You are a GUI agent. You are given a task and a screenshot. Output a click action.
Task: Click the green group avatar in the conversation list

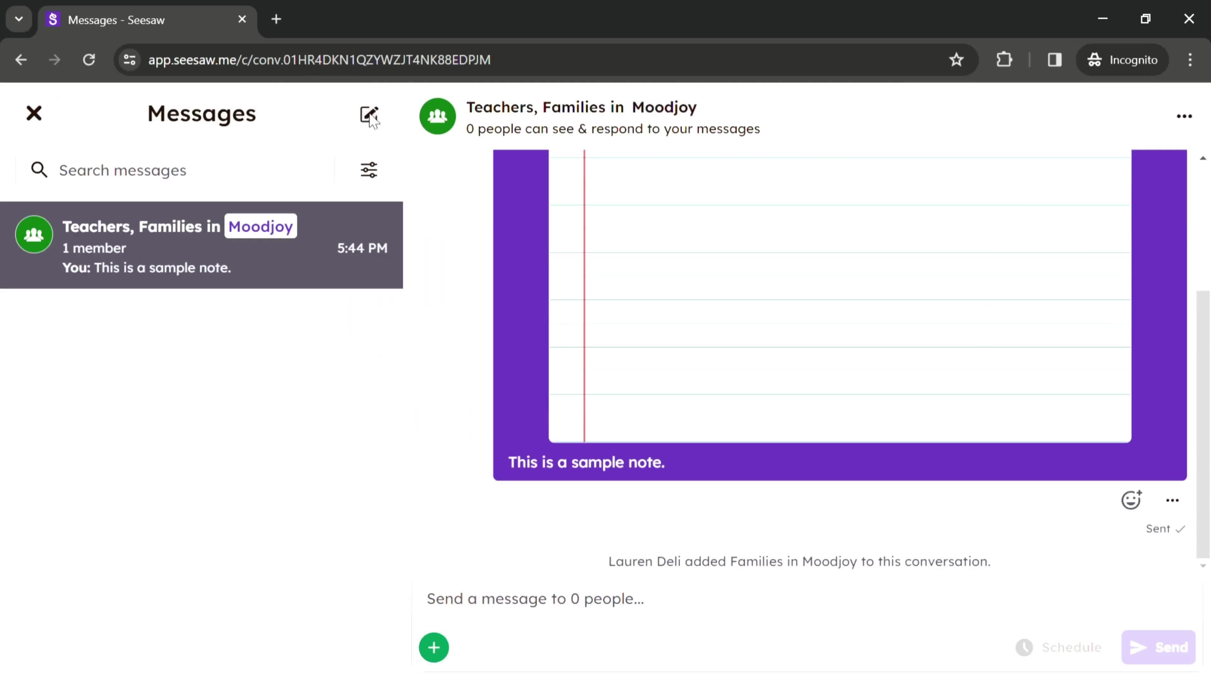point(34,235)
